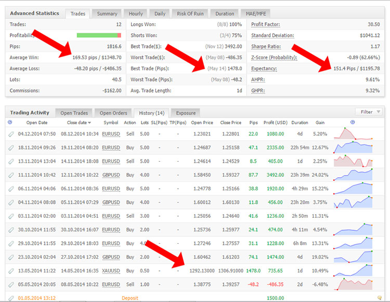Select the History (14) tab

point(151,113)
